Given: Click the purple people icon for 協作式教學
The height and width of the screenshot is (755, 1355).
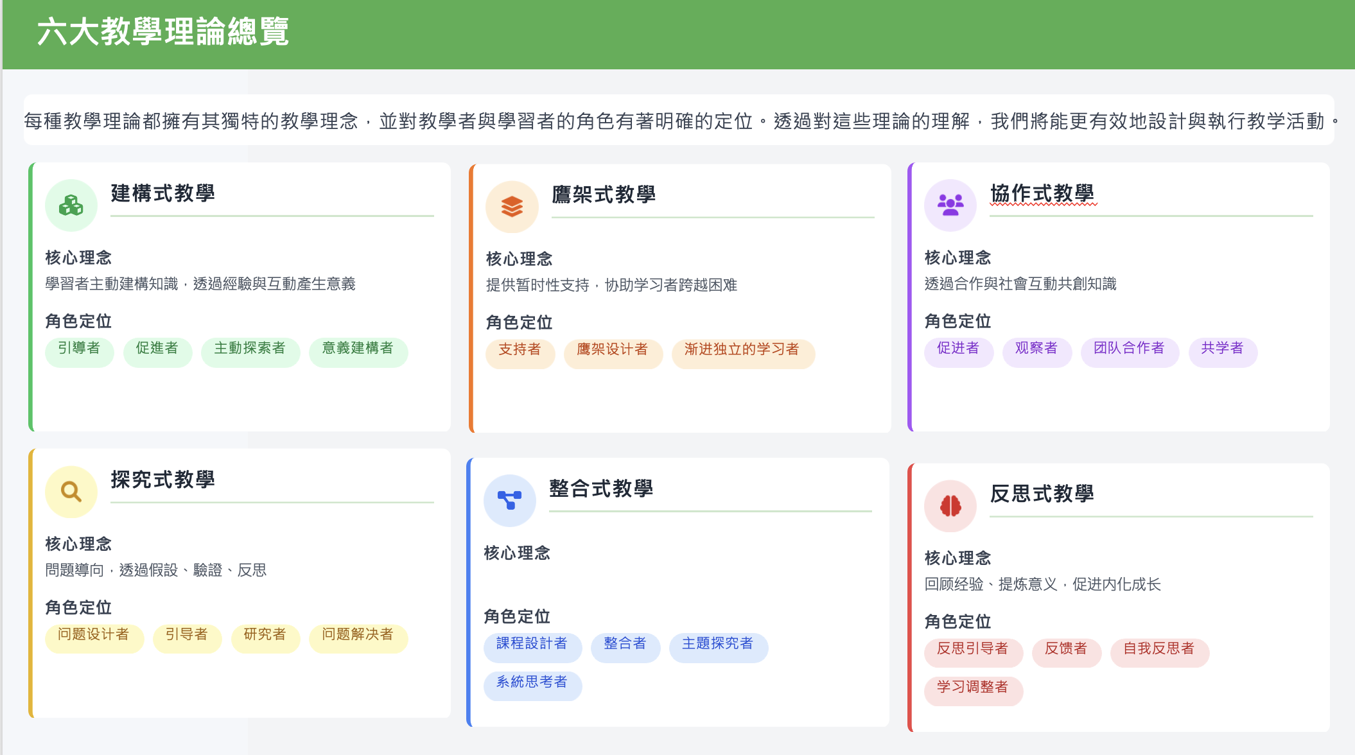Looking at the screenshot, I should [x=950, y=205].
